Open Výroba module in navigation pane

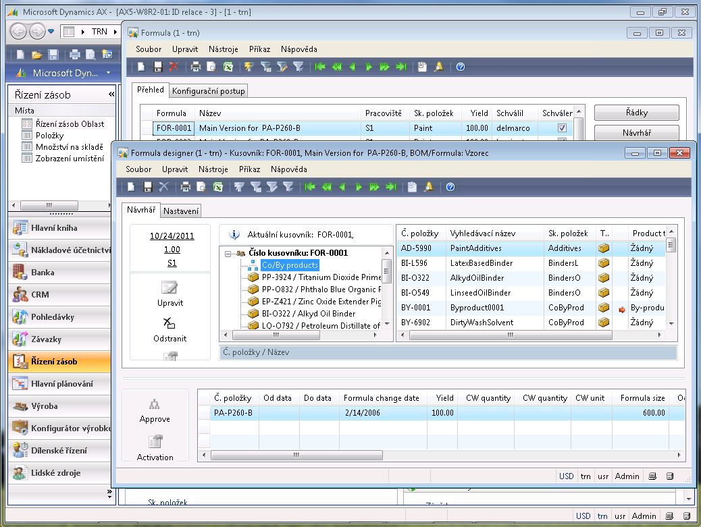[x=59, y=406]
